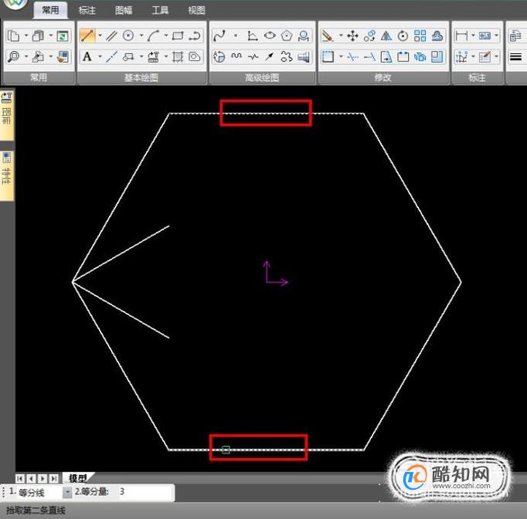Switch to the 标注 ribbon tab
The width and height of the screenshot is (527, 519).
(x=87, y=10)
